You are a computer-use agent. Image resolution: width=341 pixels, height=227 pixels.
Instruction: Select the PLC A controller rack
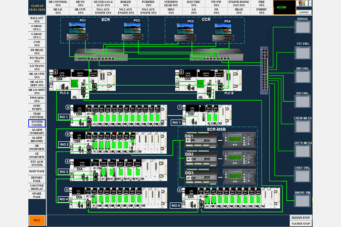[x=82, y=84]
